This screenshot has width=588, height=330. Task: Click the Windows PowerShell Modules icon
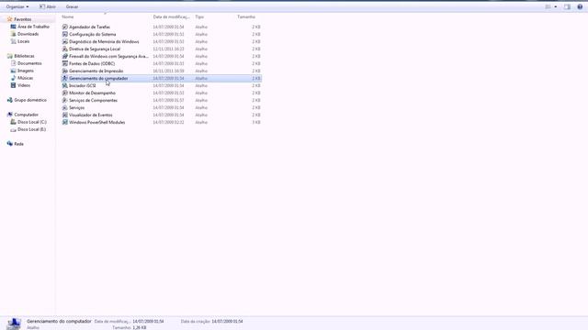[65, 122]
